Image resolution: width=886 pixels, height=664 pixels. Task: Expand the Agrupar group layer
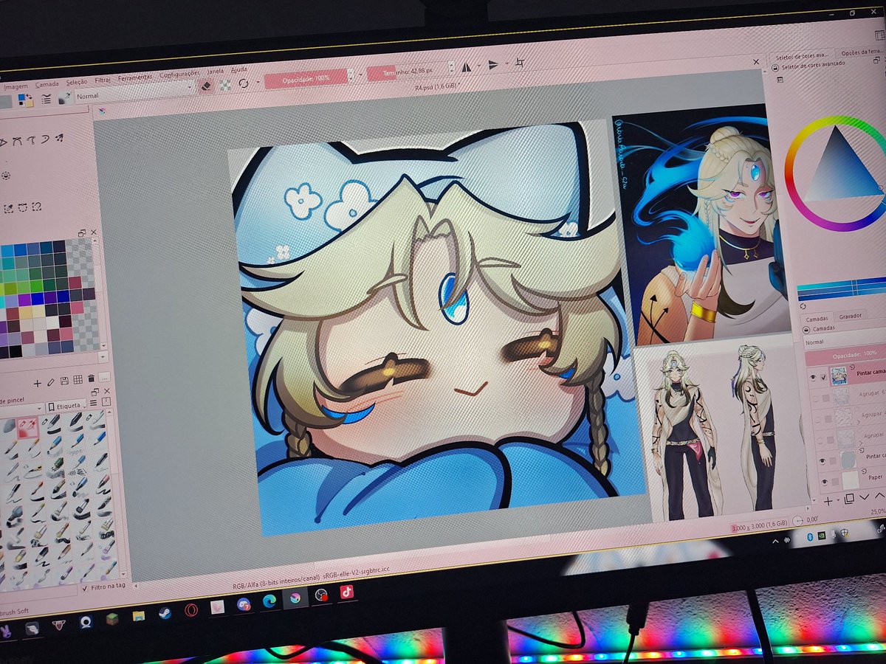click(860, 423)
